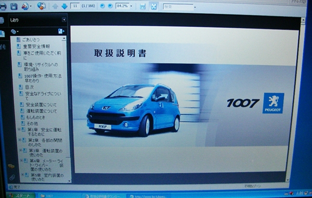Image resolution: width=312 pixels, height=198 pixels.
Task: Click the page number input field
Action: click(75, 6)
